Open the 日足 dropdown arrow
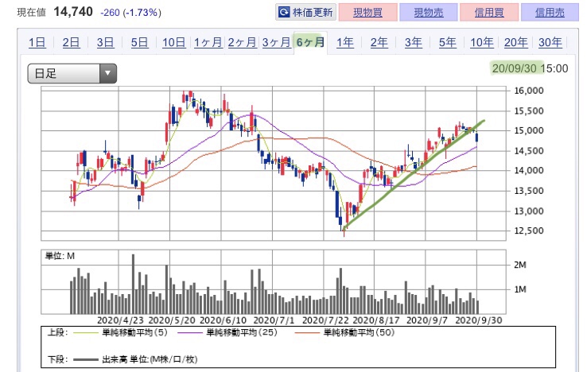The width and height of the screenshot is (587, 372). coord(108,73)
